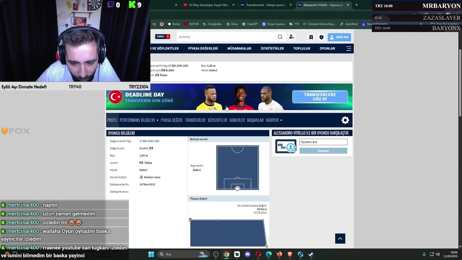Image resolution: width=462 pixels, height=260 pixels.
Task: Open OBS Studio from taskbar
Action: [x=216, y=254]
